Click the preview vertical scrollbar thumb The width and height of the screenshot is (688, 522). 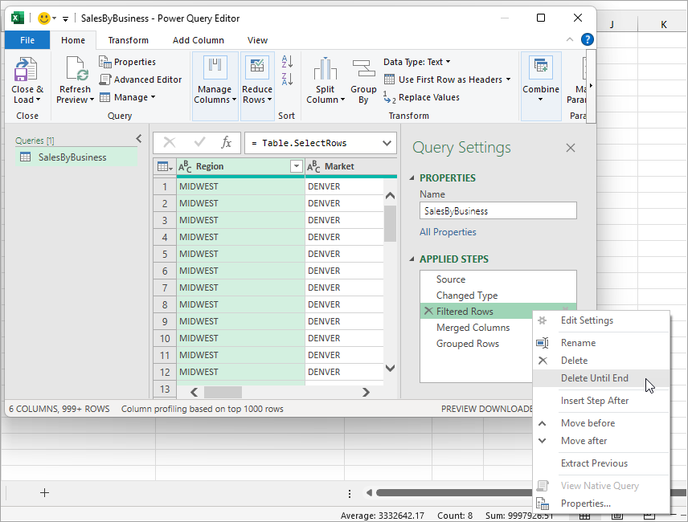[x=390, y=223]
